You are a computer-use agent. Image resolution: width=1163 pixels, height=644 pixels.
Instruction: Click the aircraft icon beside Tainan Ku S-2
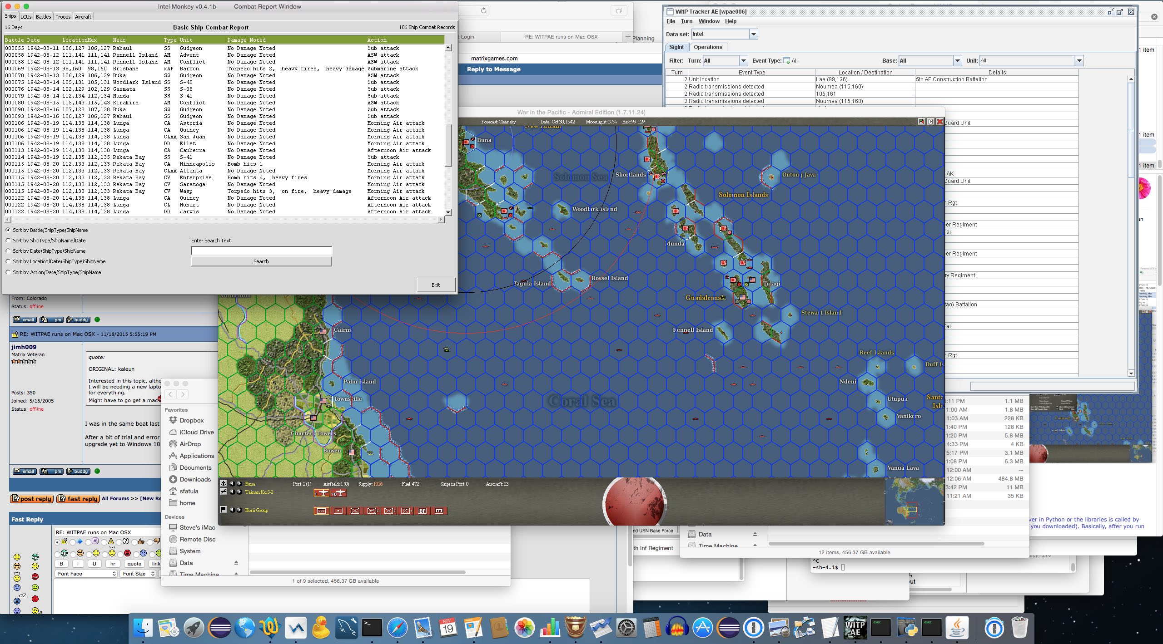pyautogui.click(x=224, y=492)
